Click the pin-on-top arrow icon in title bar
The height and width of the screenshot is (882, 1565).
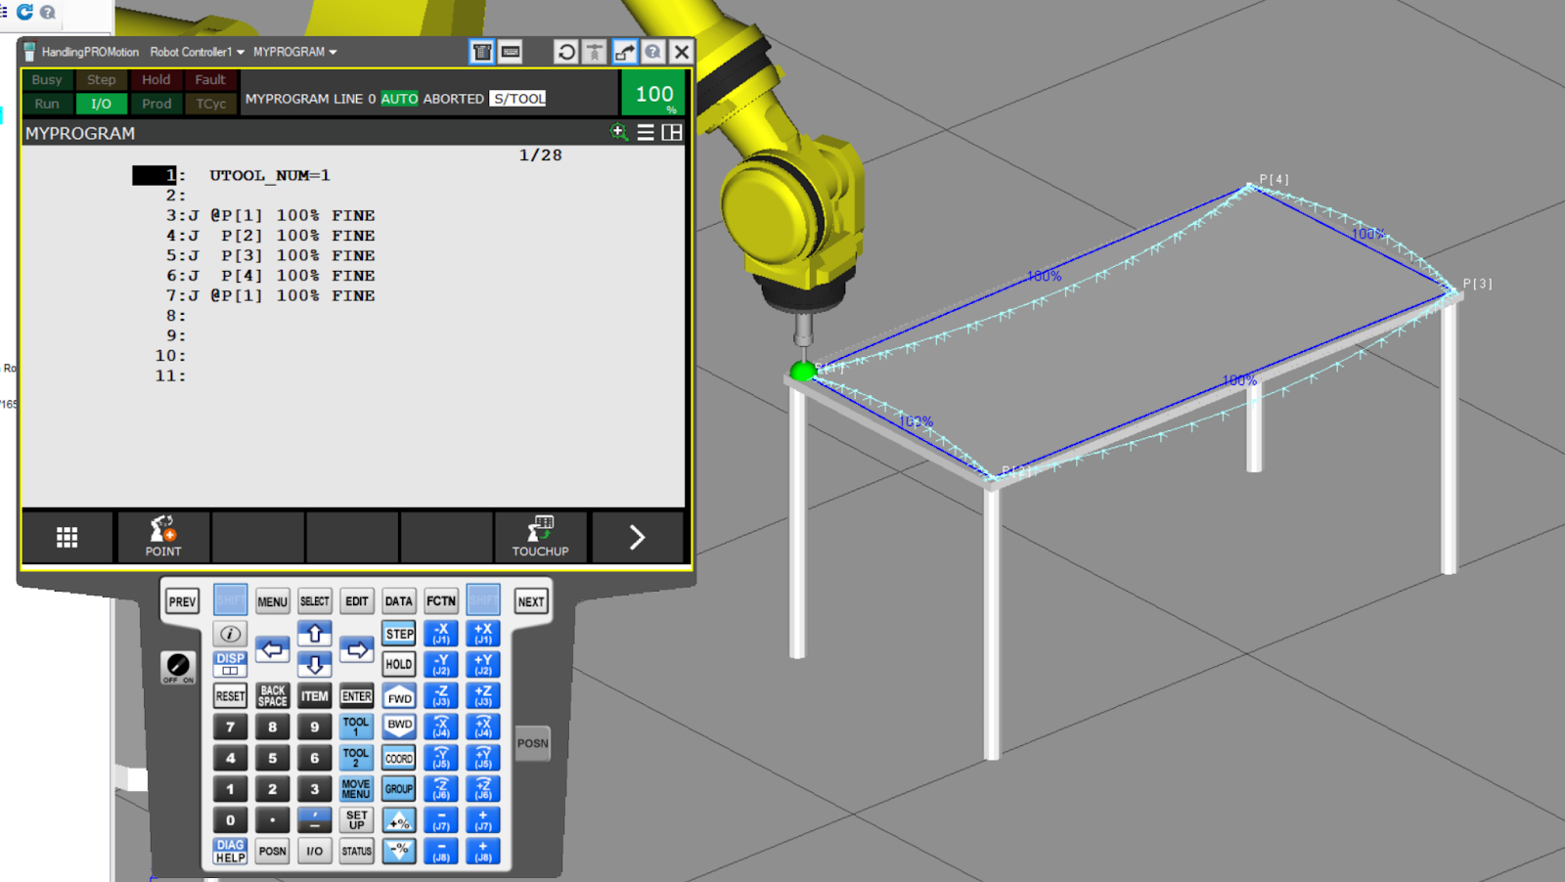click(x=595, y=52)
